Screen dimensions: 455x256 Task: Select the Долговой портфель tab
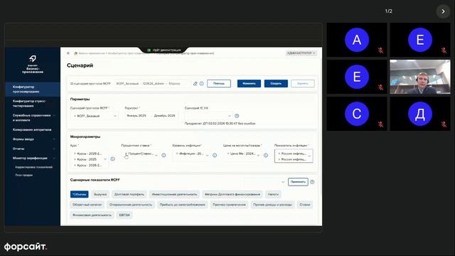click(129, 194)
